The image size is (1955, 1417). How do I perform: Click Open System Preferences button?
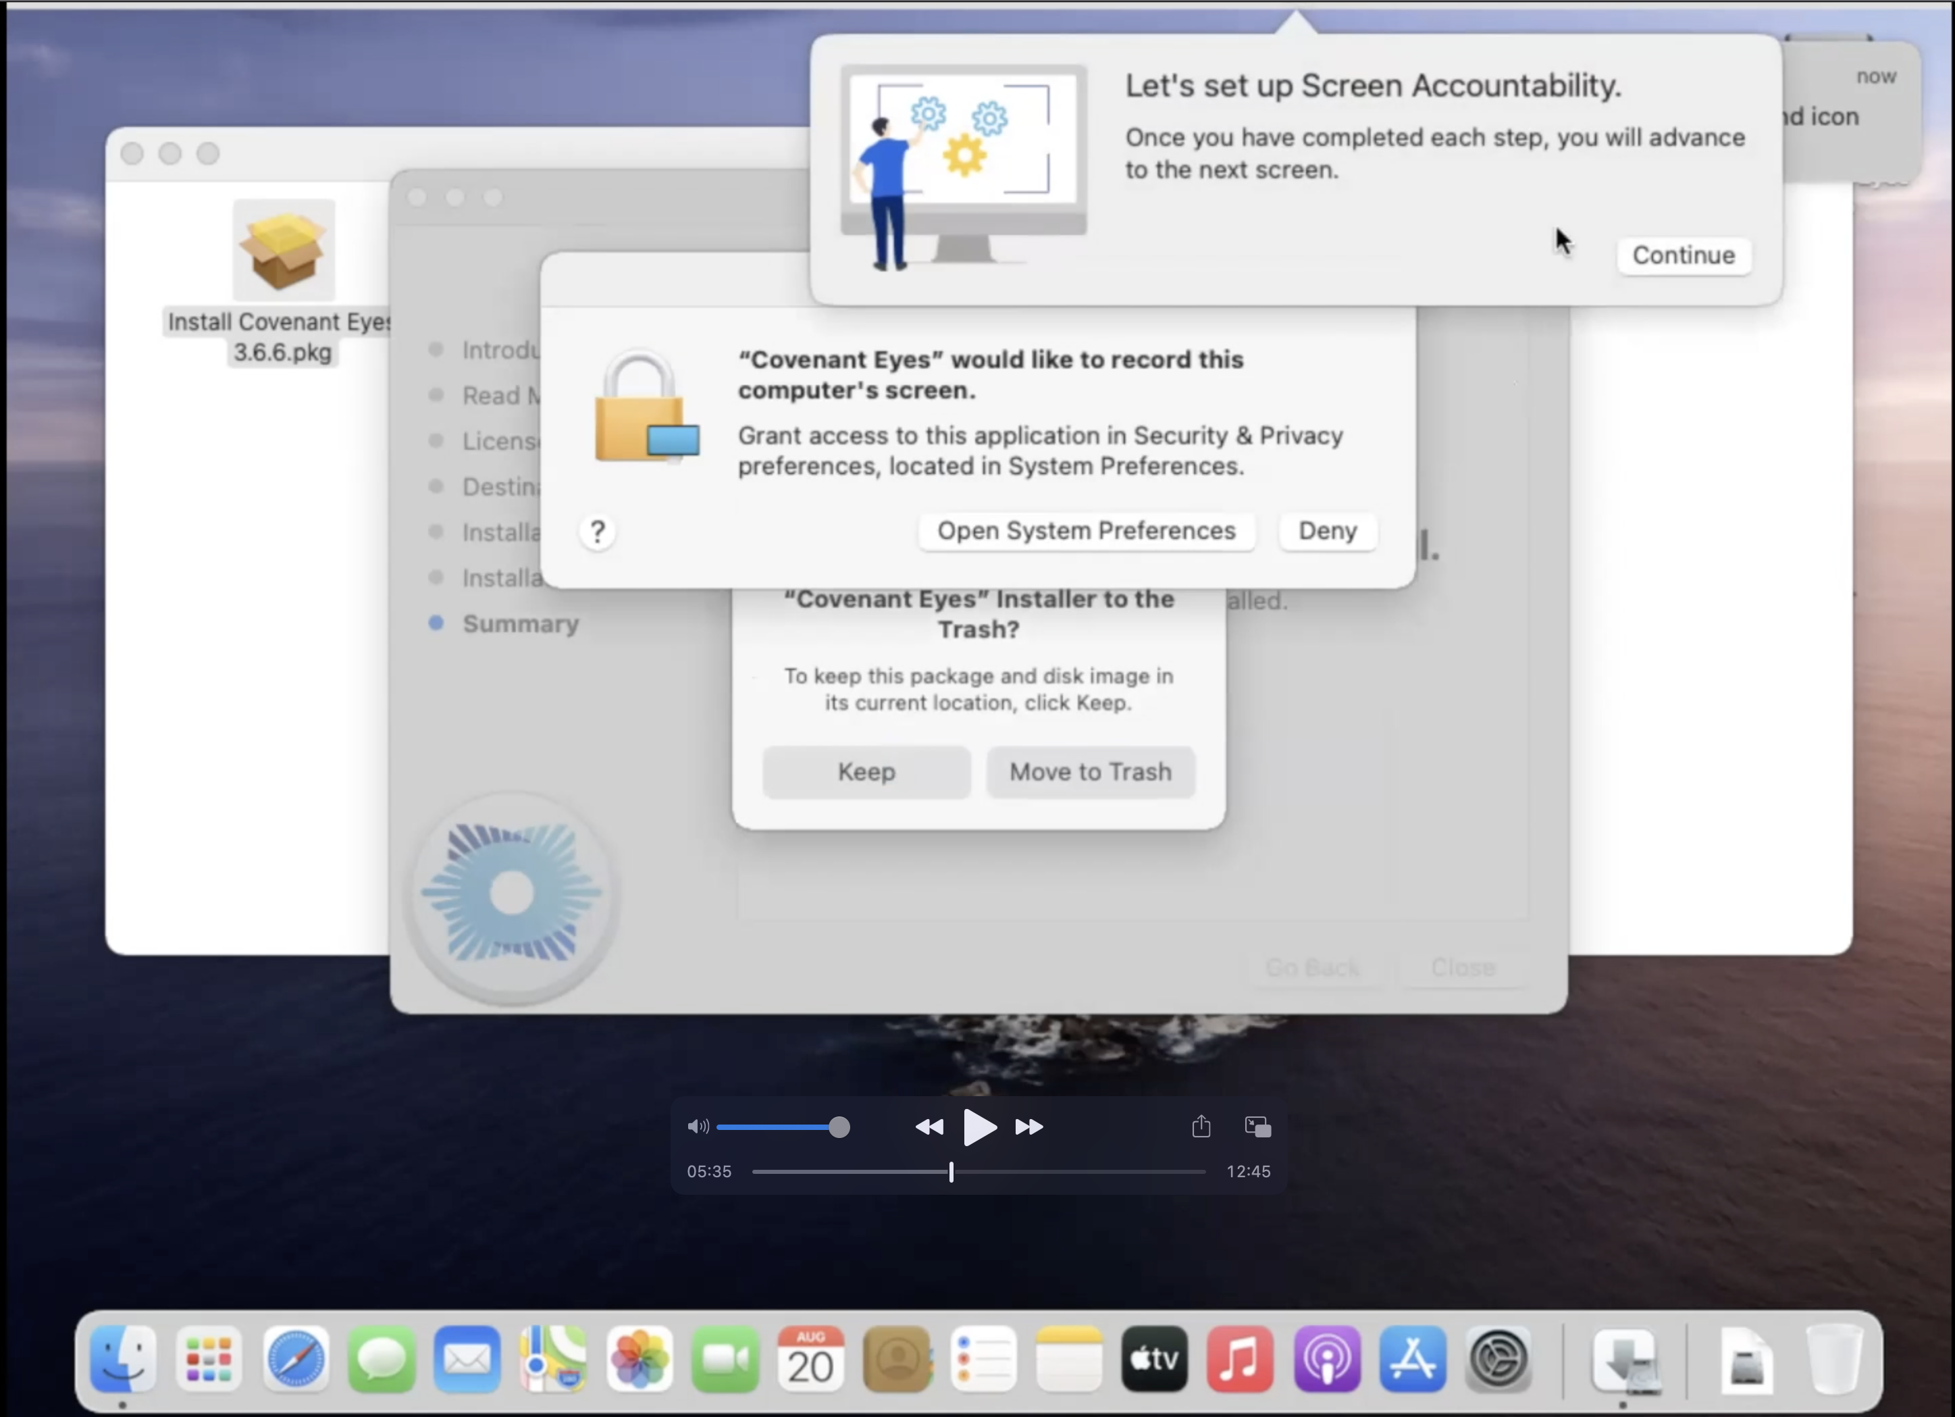1086,531
